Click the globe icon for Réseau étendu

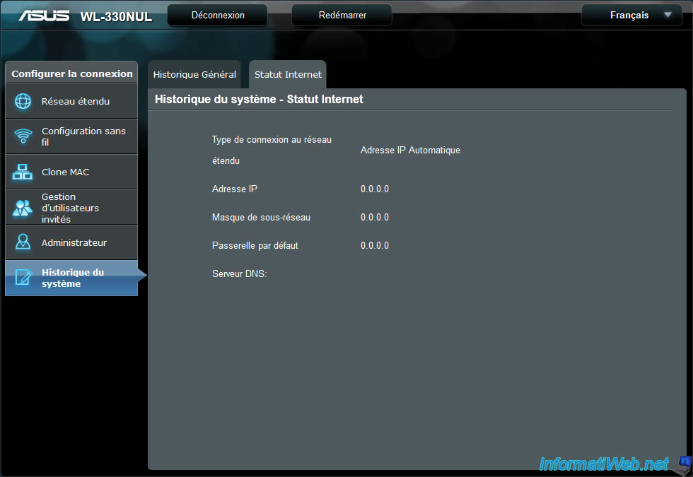click(x=23, y=101)
